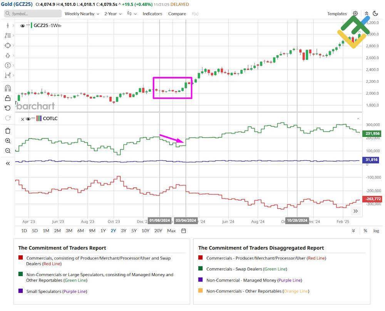The height and width of the screenshot is (311, 385).
Task: Select the Shapes drawing tool
Action: (7, 45)
